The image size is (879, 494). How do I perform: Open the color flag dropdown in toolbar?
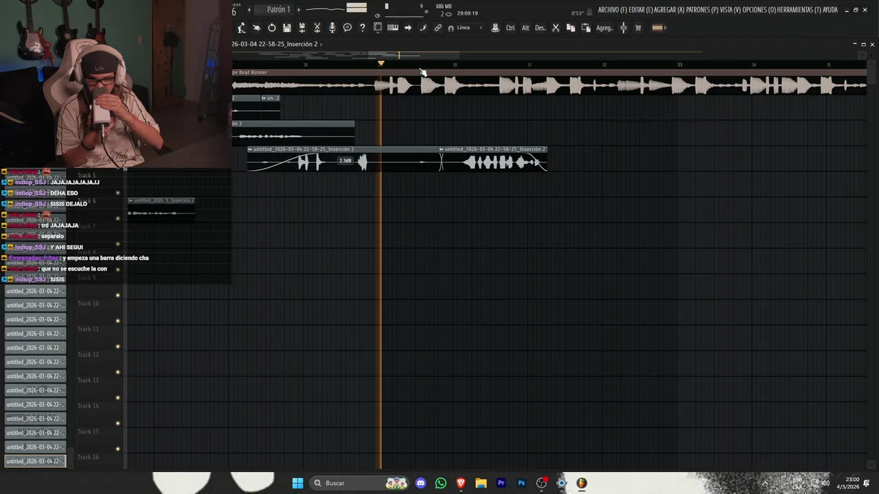[657, 28]
